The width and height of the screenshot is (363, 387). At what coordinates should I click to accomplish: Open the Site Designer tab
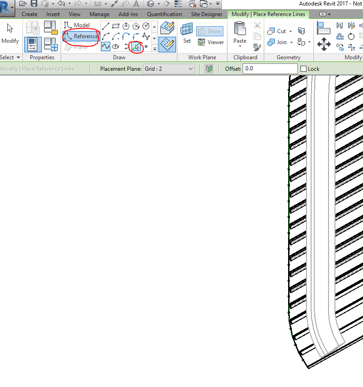coord(207,14)
